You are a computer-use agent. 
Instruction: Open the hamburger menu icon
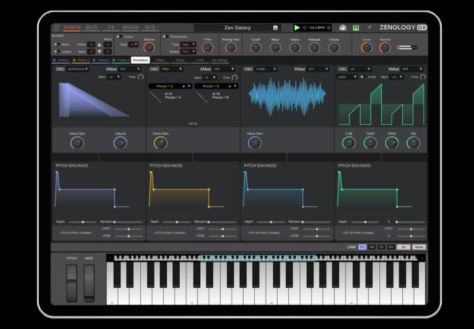(57, 28)
